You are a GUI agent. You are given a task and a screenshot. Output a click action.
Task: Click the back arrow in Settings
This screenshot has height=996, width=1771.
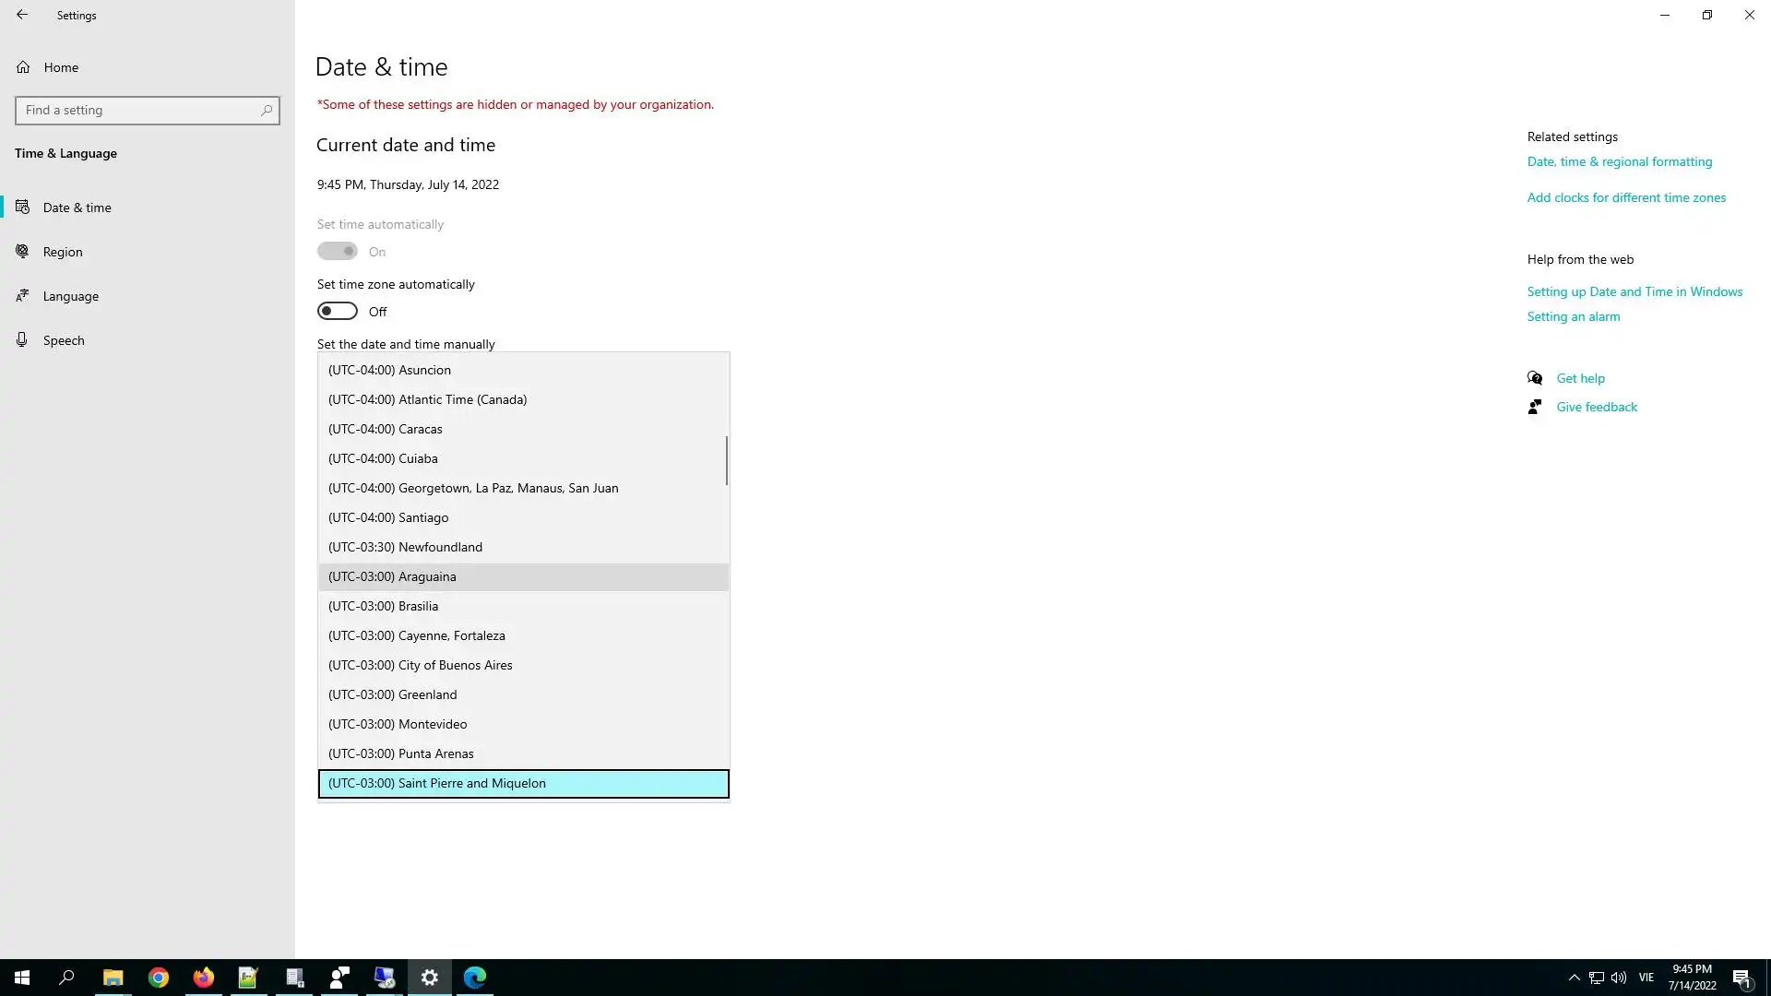pos(22,15)
